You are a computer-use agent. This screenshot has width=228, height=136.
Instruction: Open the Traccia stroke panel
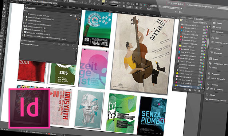tap(215, 49)
